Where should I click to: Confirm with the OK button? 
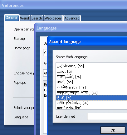tap(113, 130)
